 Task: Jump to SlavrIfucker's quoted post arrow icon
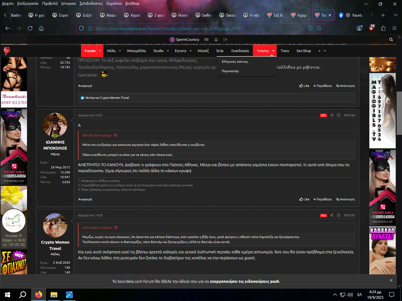116,135
